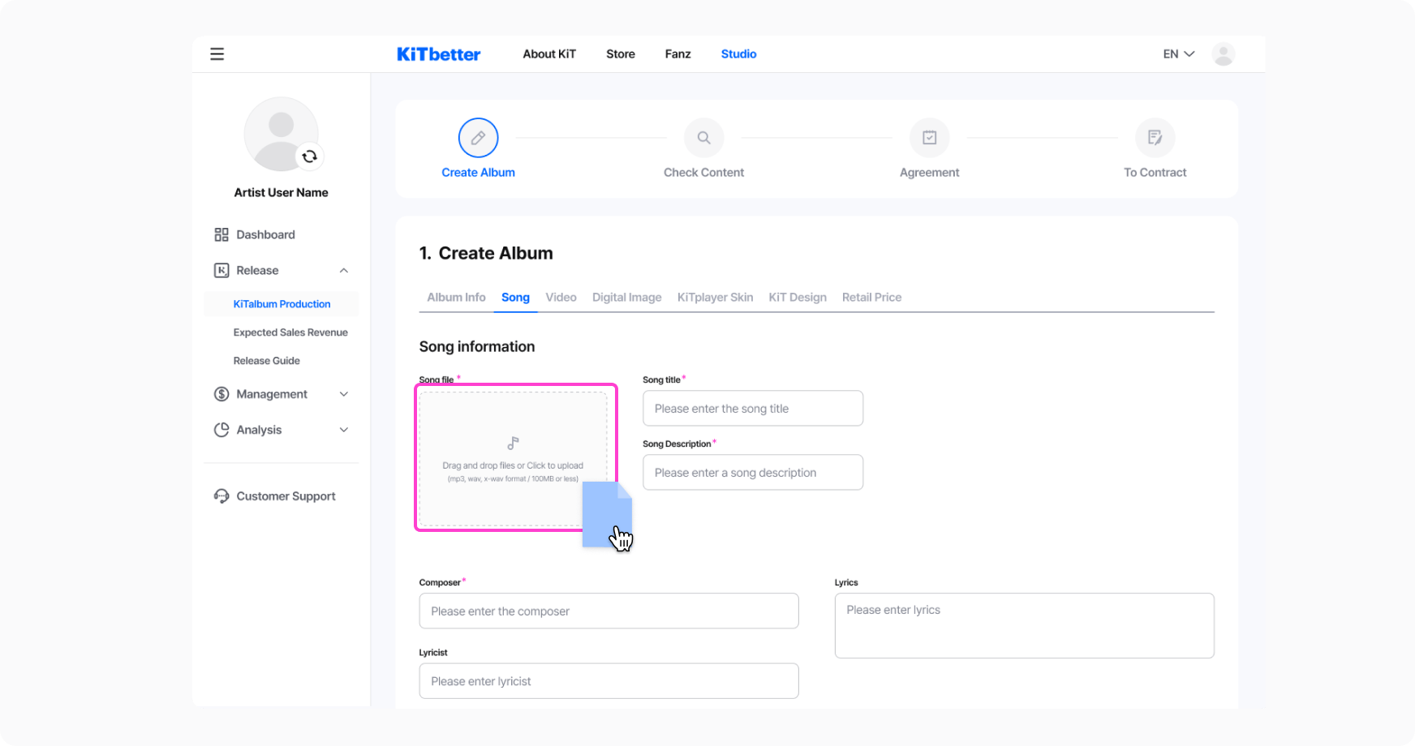Screen dimensions: 1415x746
Task: Focus the Song title input field
Action: click(x=752, y=409)
